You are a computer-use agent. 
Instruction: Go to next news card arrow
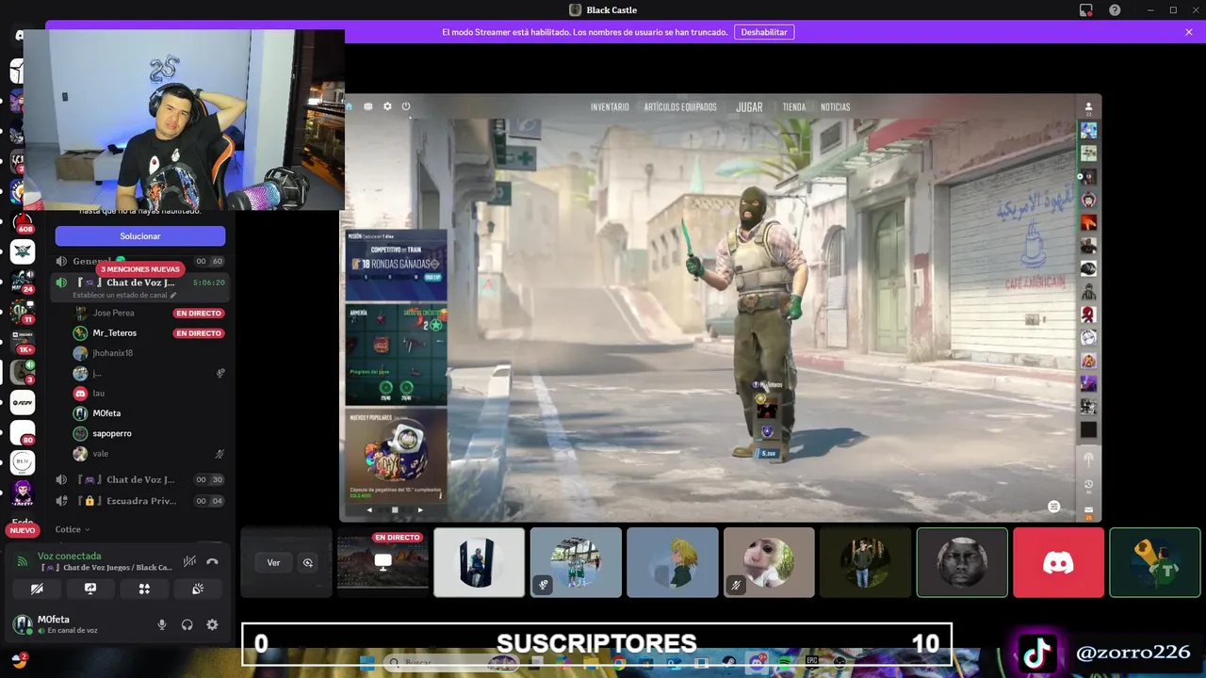pyautogui.click(x=420, y=509)
